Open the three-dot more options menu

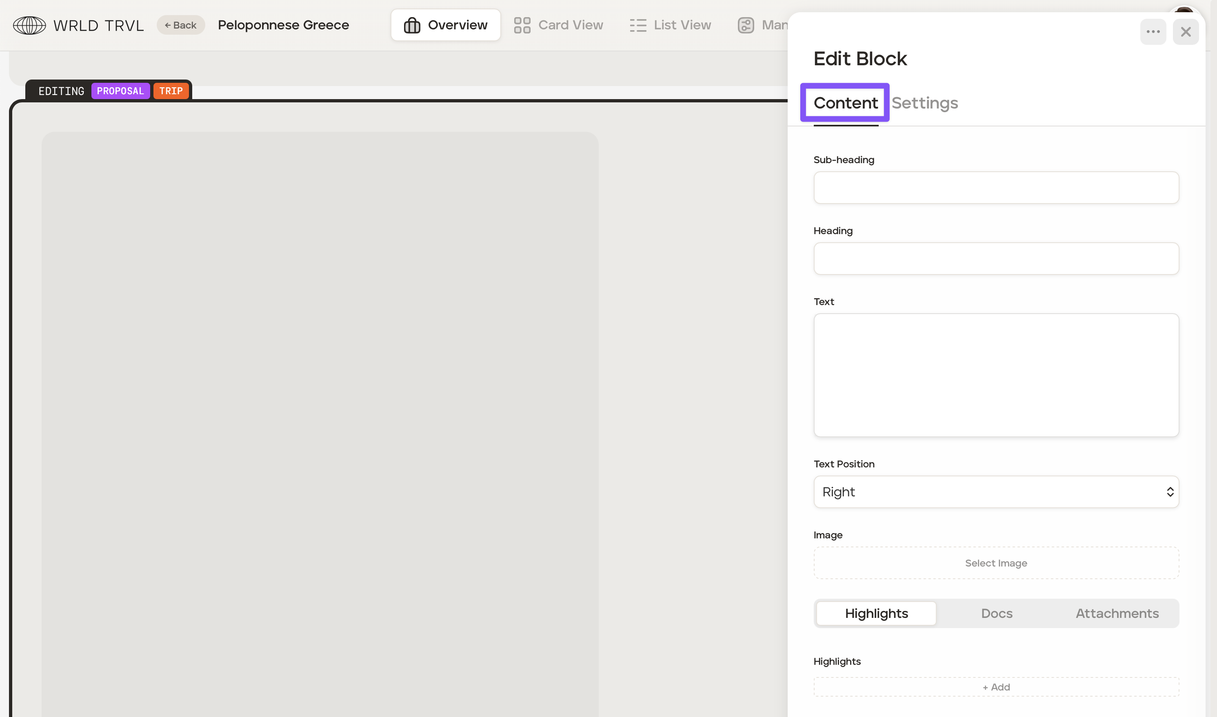1153,32
